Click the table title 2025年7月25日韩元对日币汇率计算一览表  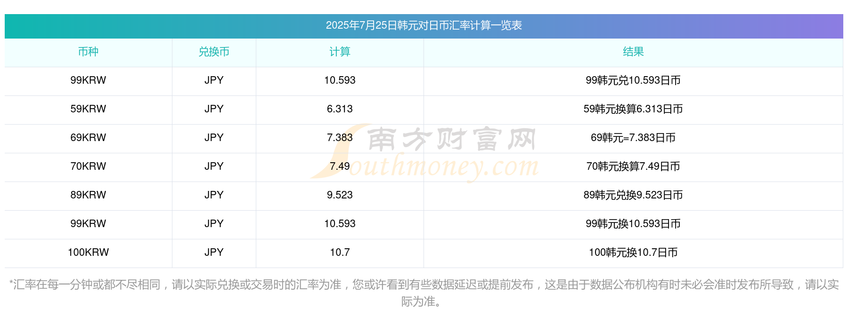(424, 25)
